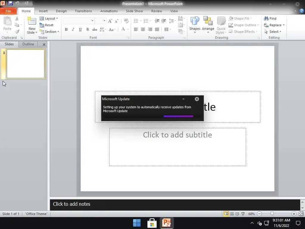Open the Arrange menu
This screenshot has height=229, width=305.
coord(208,25)
